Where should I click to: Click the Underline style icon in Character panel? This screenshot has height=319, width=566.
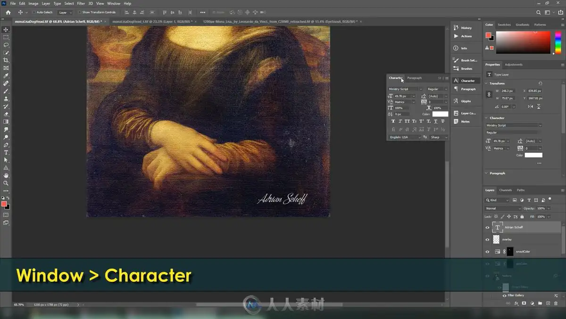click(x=435, y=121)
